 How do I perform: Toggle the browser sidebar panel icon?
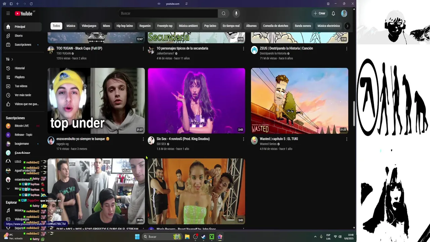pyautogui.click(x=11, y=4)
